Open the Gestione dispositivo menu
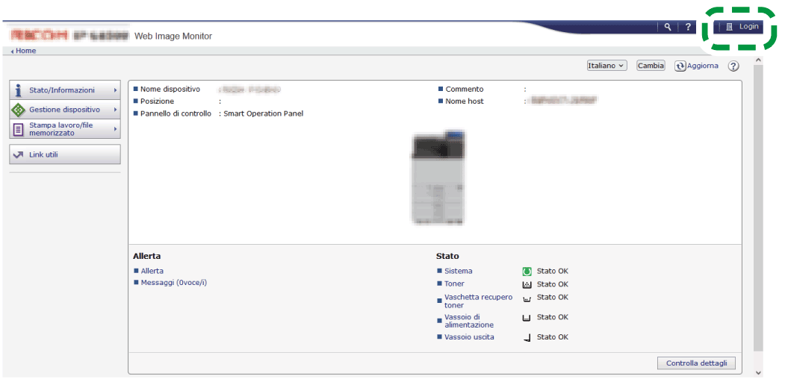The image size is (785, 382). click(x=65, y=109)
